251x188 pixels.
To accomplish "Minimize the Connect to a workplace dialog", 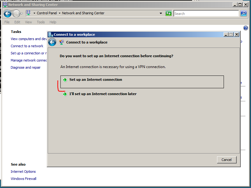I will (226, 34).
